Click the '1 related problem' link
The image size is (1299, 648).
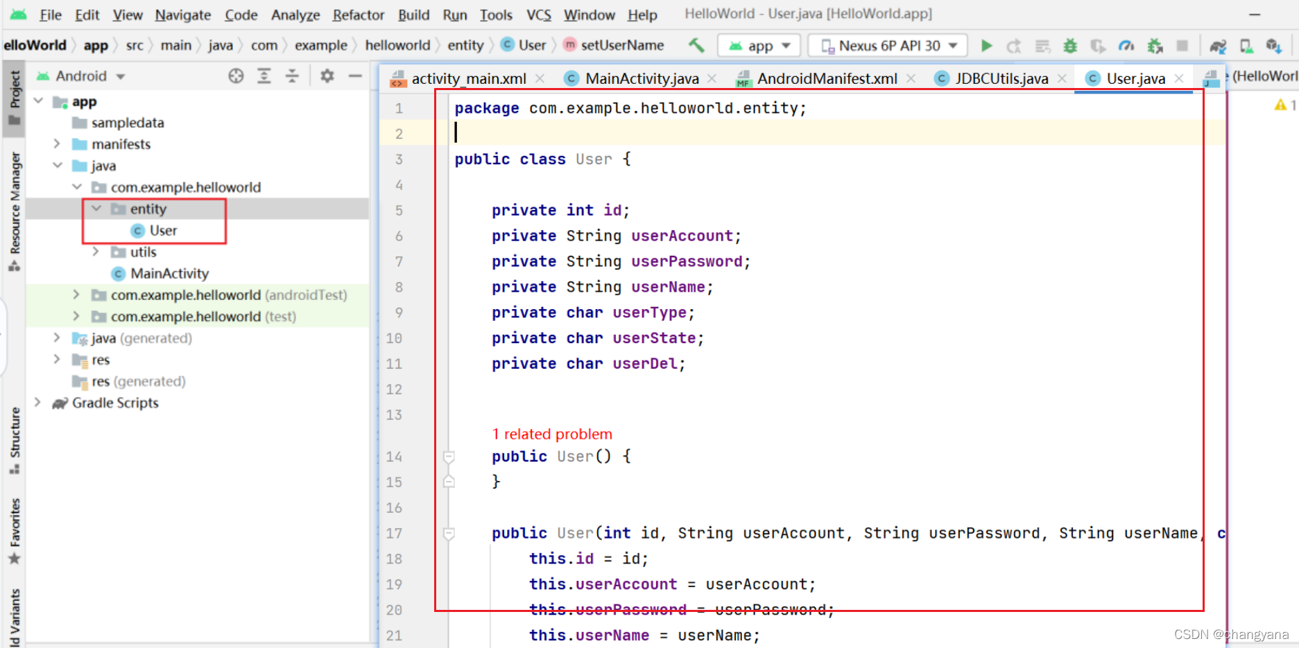click(552, 434)
